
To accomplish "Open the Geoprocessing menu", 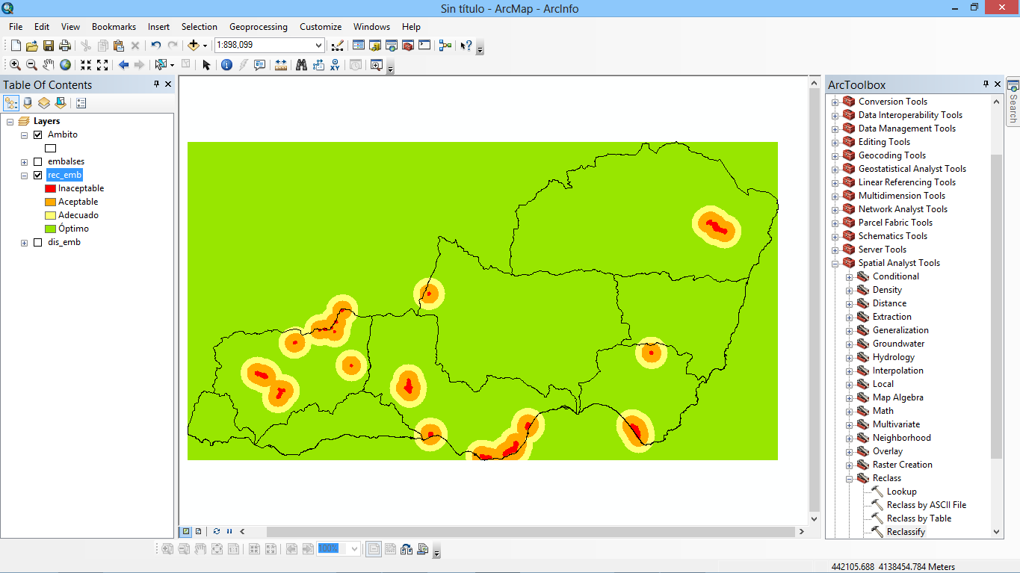I will pos(258,27).
